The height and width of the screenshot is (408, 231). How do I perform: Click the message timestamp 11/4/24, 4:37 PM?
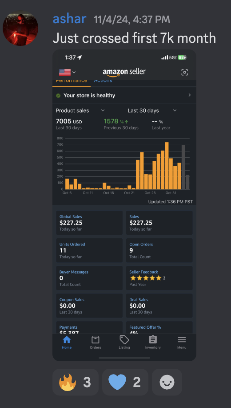coord(132,20)
